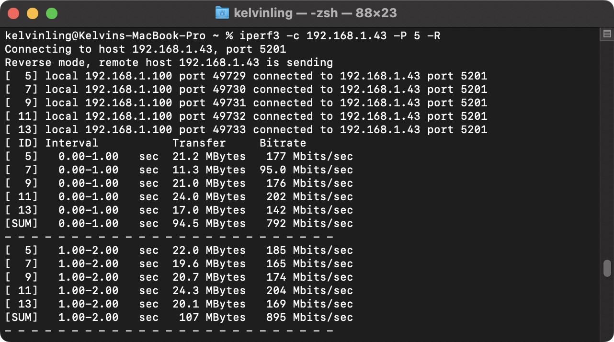
Task: Click the "Interval" column header
Action: [71, 143]
